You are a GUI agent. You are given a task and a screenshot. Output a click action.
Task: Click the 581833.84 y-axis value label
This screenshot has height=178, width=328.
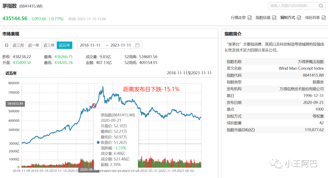(15, 104)
